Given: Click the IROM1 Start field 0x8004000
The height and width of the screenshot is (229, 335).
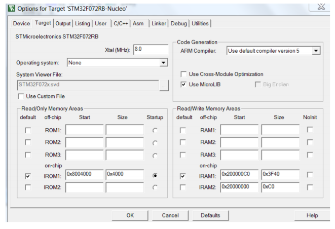Looking at the screenshot, I should tap(85, 174).
